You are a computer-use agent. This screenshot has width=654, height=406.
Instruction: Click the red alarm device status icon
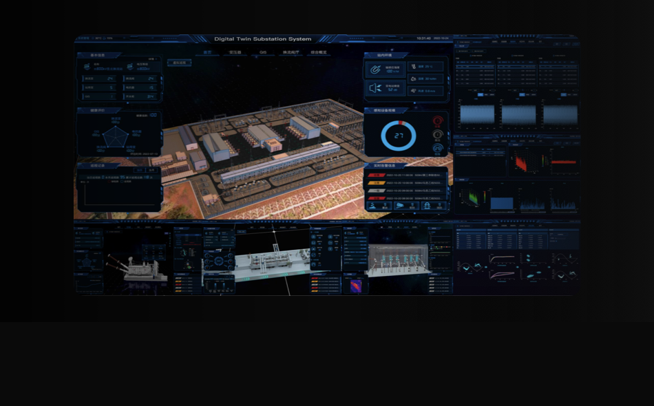(x=437, y=121)
